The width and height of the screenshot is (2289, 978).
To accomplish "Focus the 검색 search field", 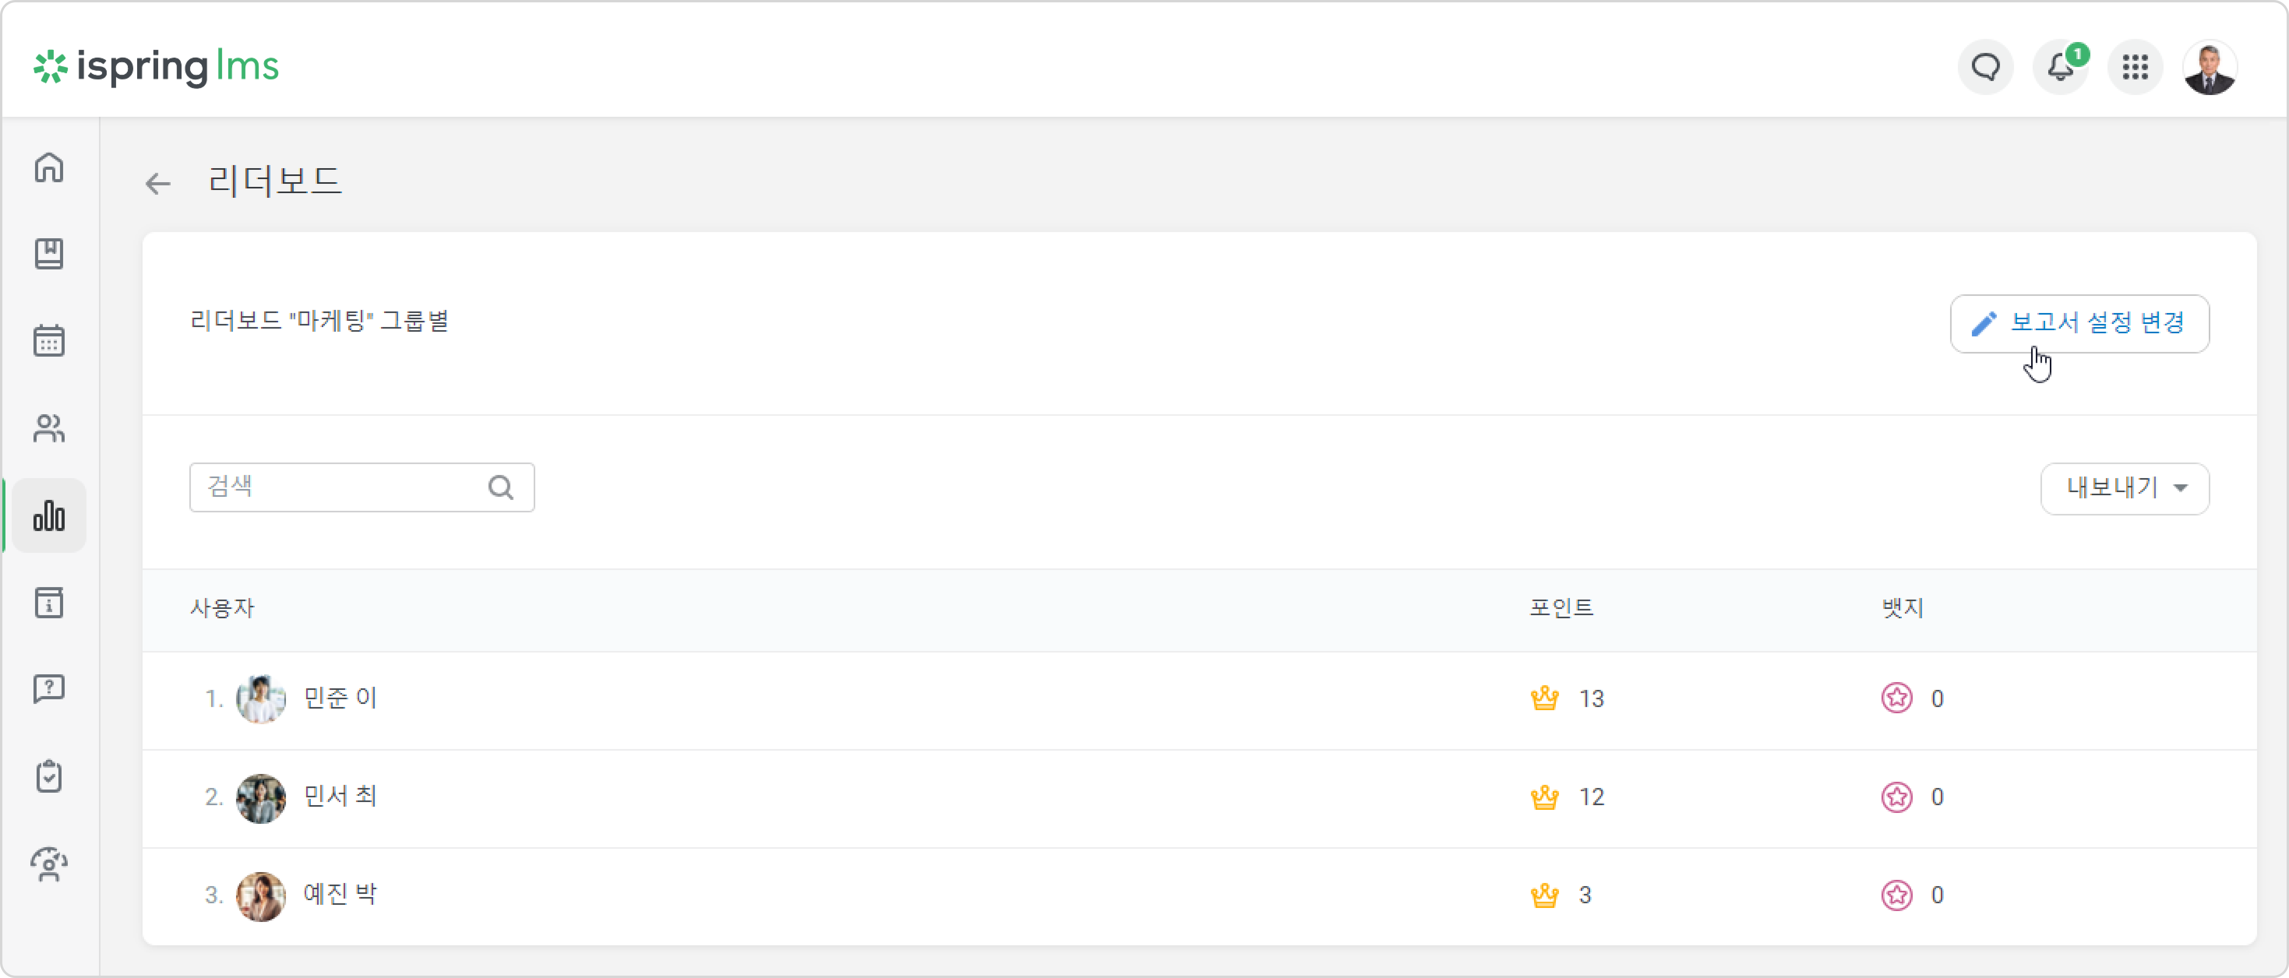I will point(362,487).
